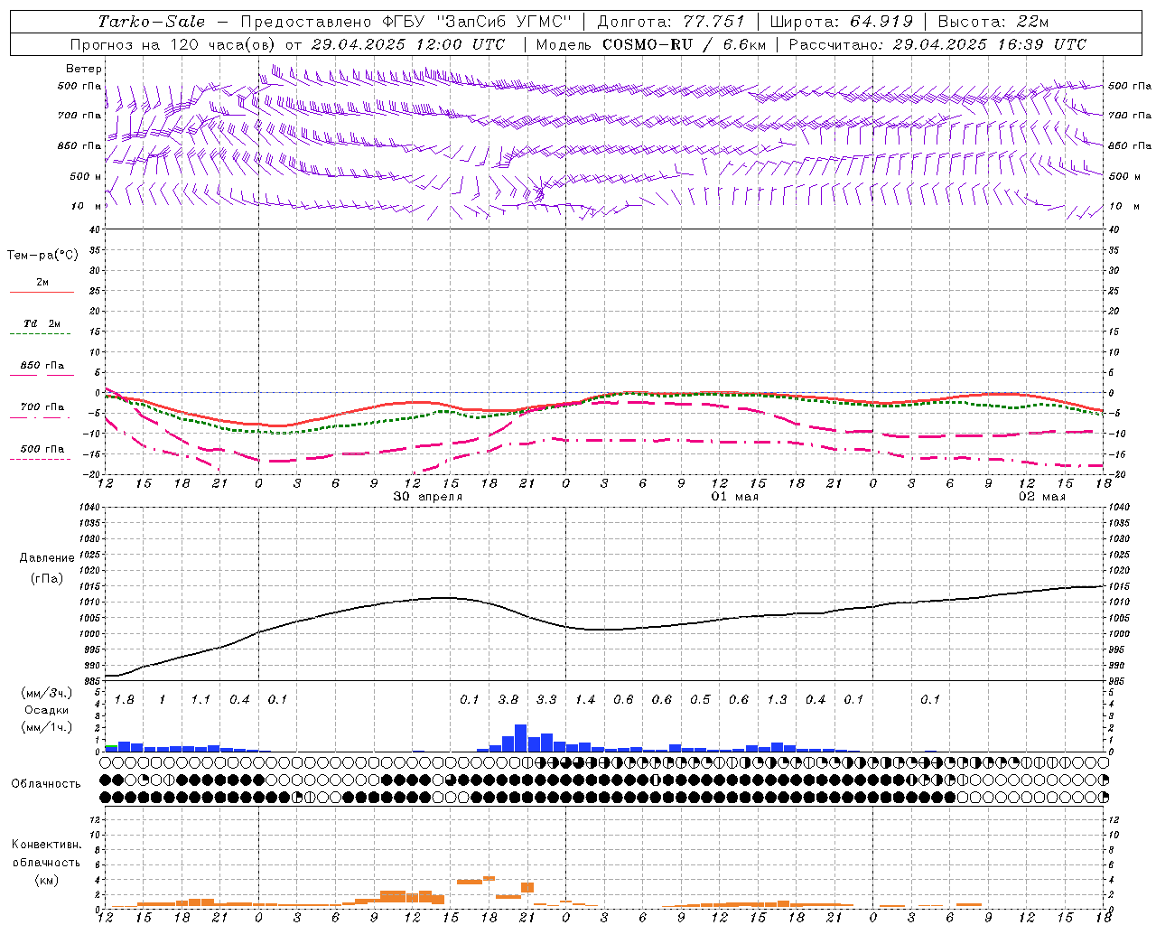Click the model name 'COSMO-RU / 6.6км'

tap(684, 44)
